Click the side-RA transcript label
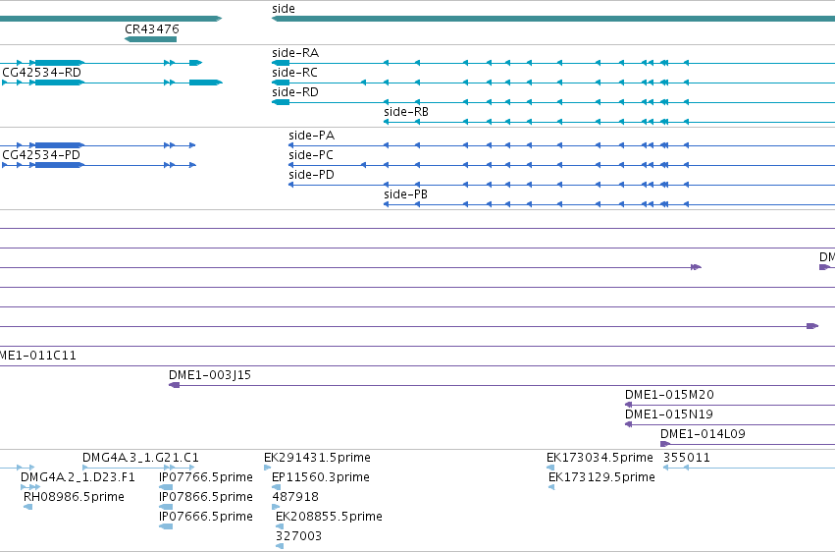This screenshot has height=552, width=835. 295,53
